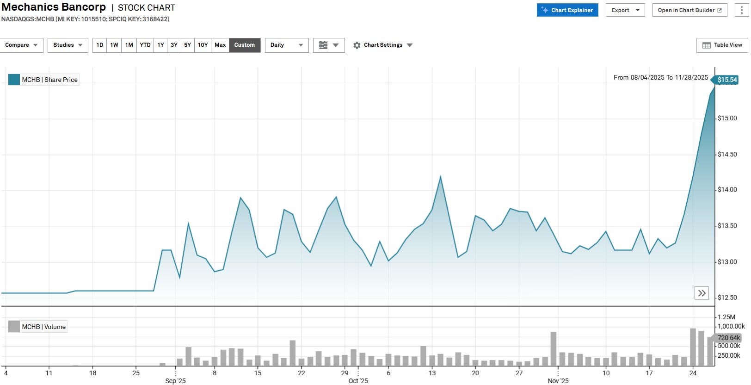Click the Oct '25 axis label
The image size is (751, 385).
coord(358,381)
